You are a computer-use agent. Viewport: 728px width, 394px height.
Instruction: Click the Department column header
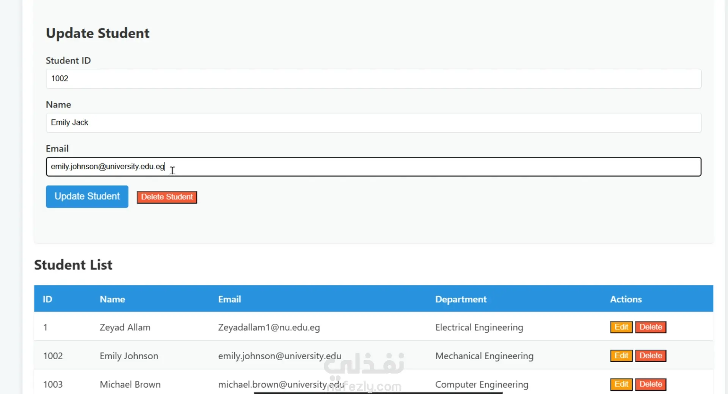click(461, 299)
